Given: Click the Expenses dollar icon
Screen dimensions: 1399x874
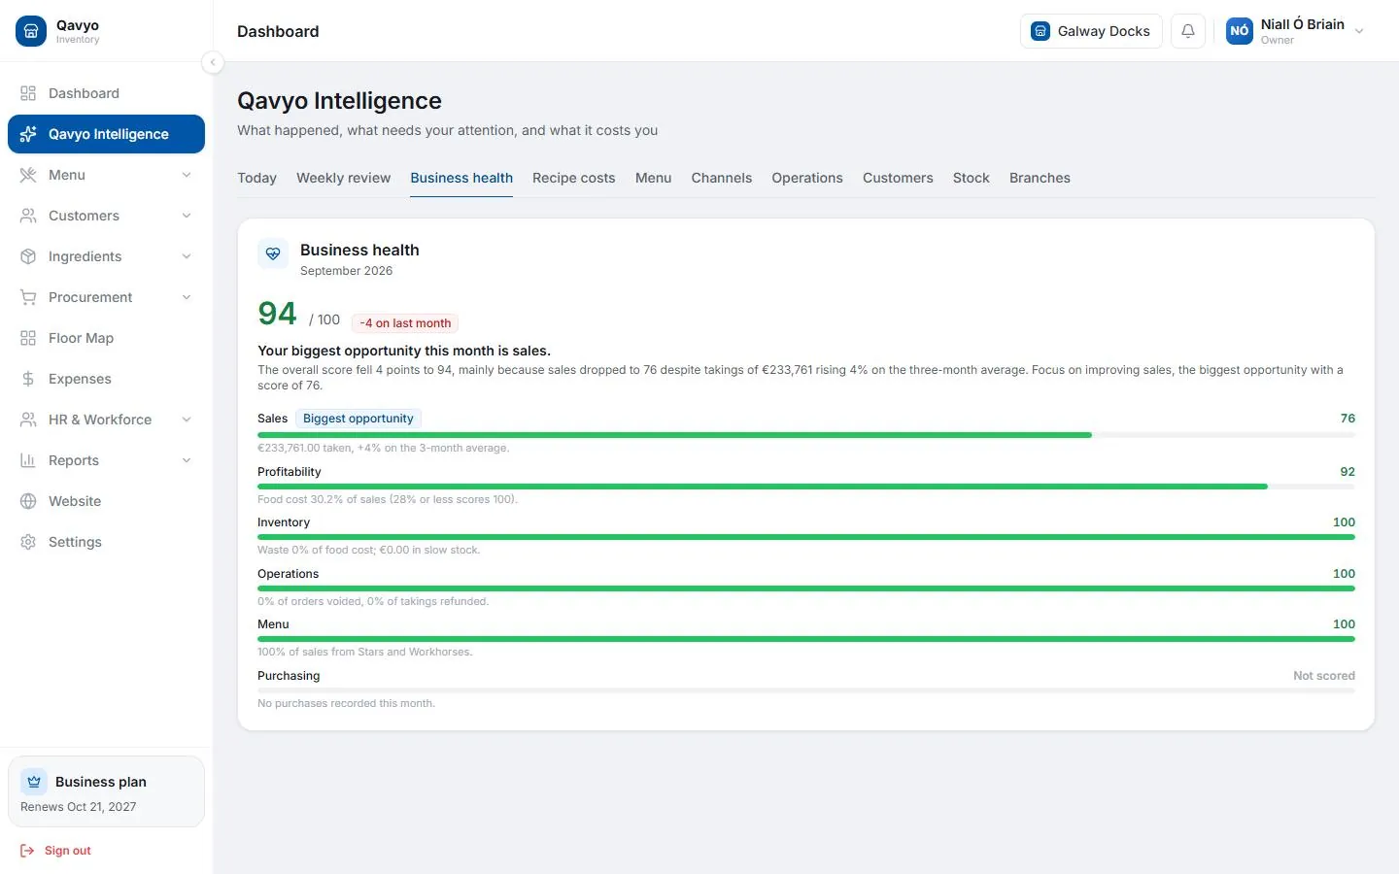Looking at the screenshot, I should [x=28, y=379].
